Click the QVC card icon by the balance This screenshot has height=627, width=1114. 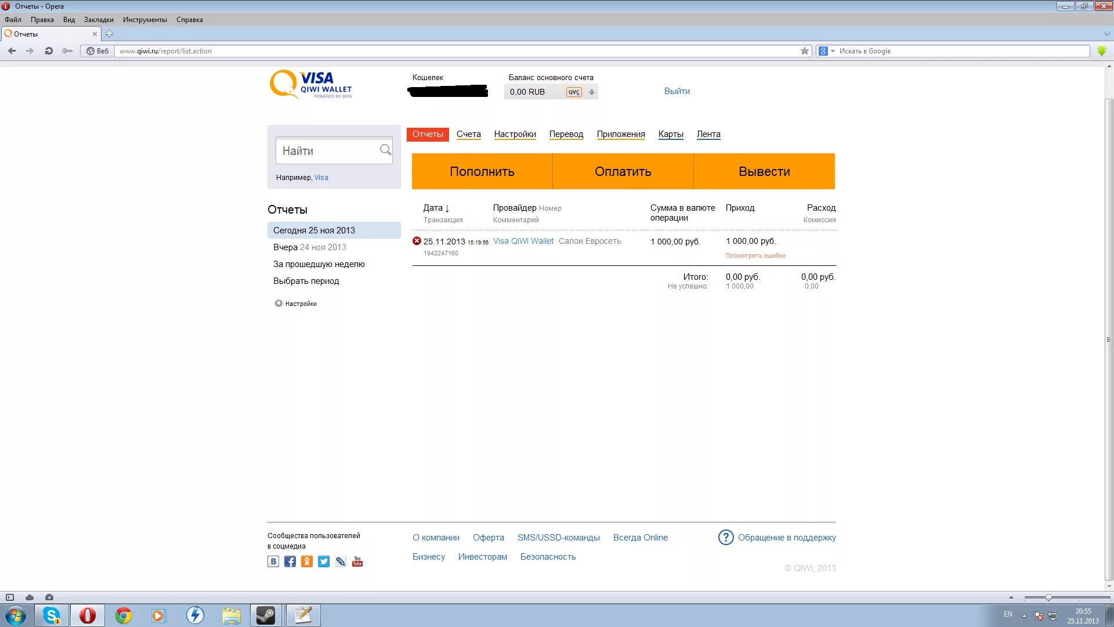(x=574, y=92)
